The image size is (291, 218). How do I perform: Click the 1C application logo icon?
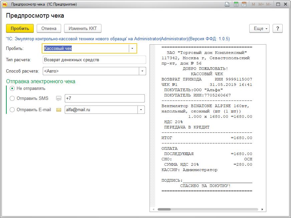pyautogui.click(x=4, y=4)
